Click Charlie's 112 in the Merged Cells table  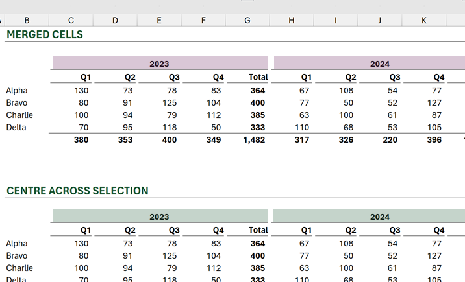[214, 115]
